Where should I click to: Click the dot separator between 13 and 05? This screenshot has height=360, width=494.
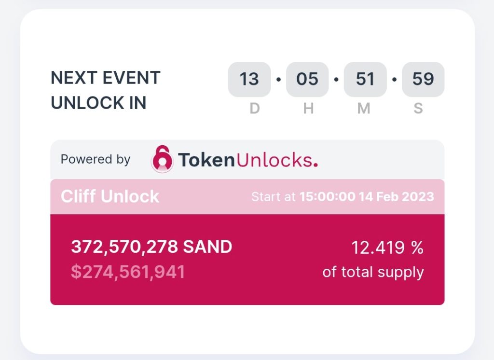pos(278,79)
